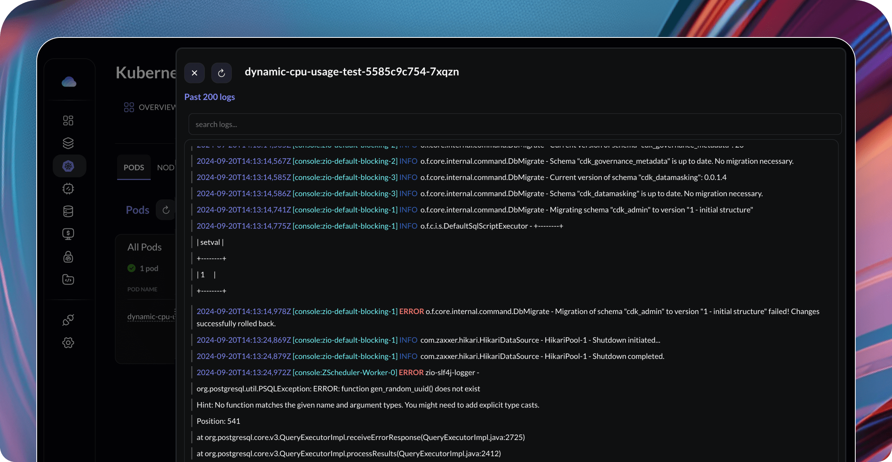Close the pod logs panel
892x462 pixels.
194,73
